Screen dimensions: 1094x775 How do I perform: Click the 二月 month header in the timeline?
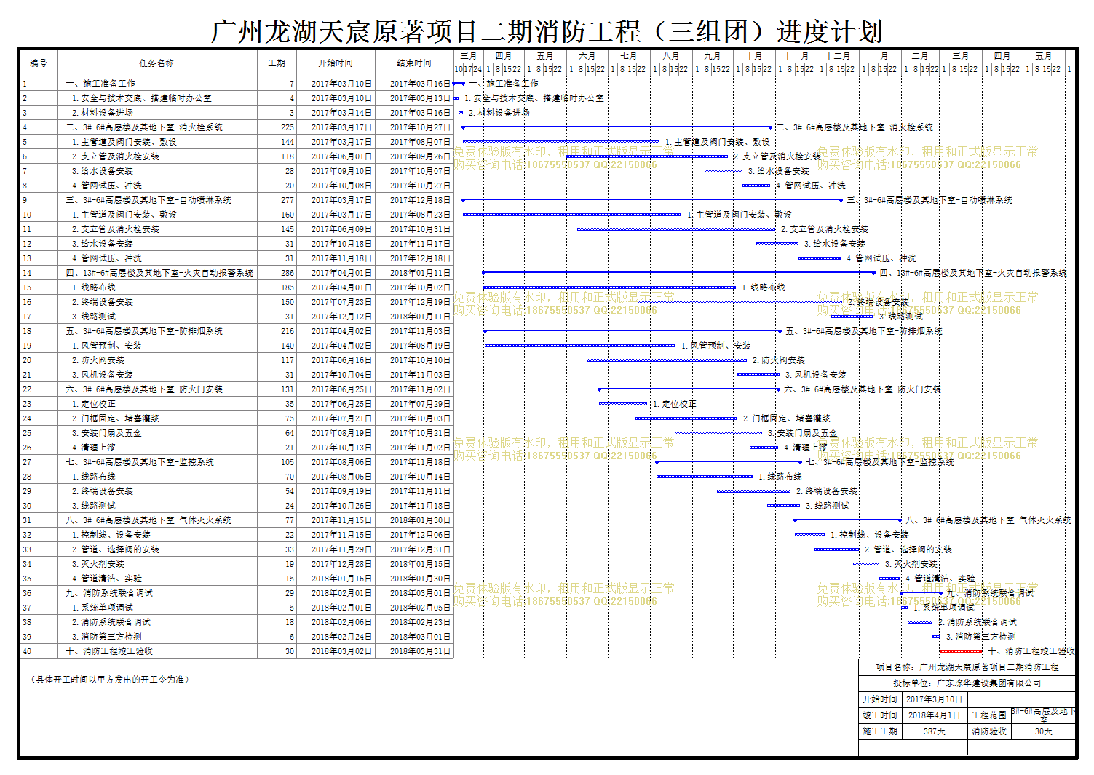coord(920,56)
